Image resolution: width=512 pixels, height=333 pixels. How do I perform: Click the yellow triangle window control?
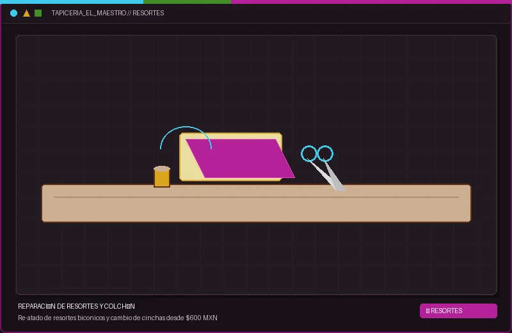[26, 13]
